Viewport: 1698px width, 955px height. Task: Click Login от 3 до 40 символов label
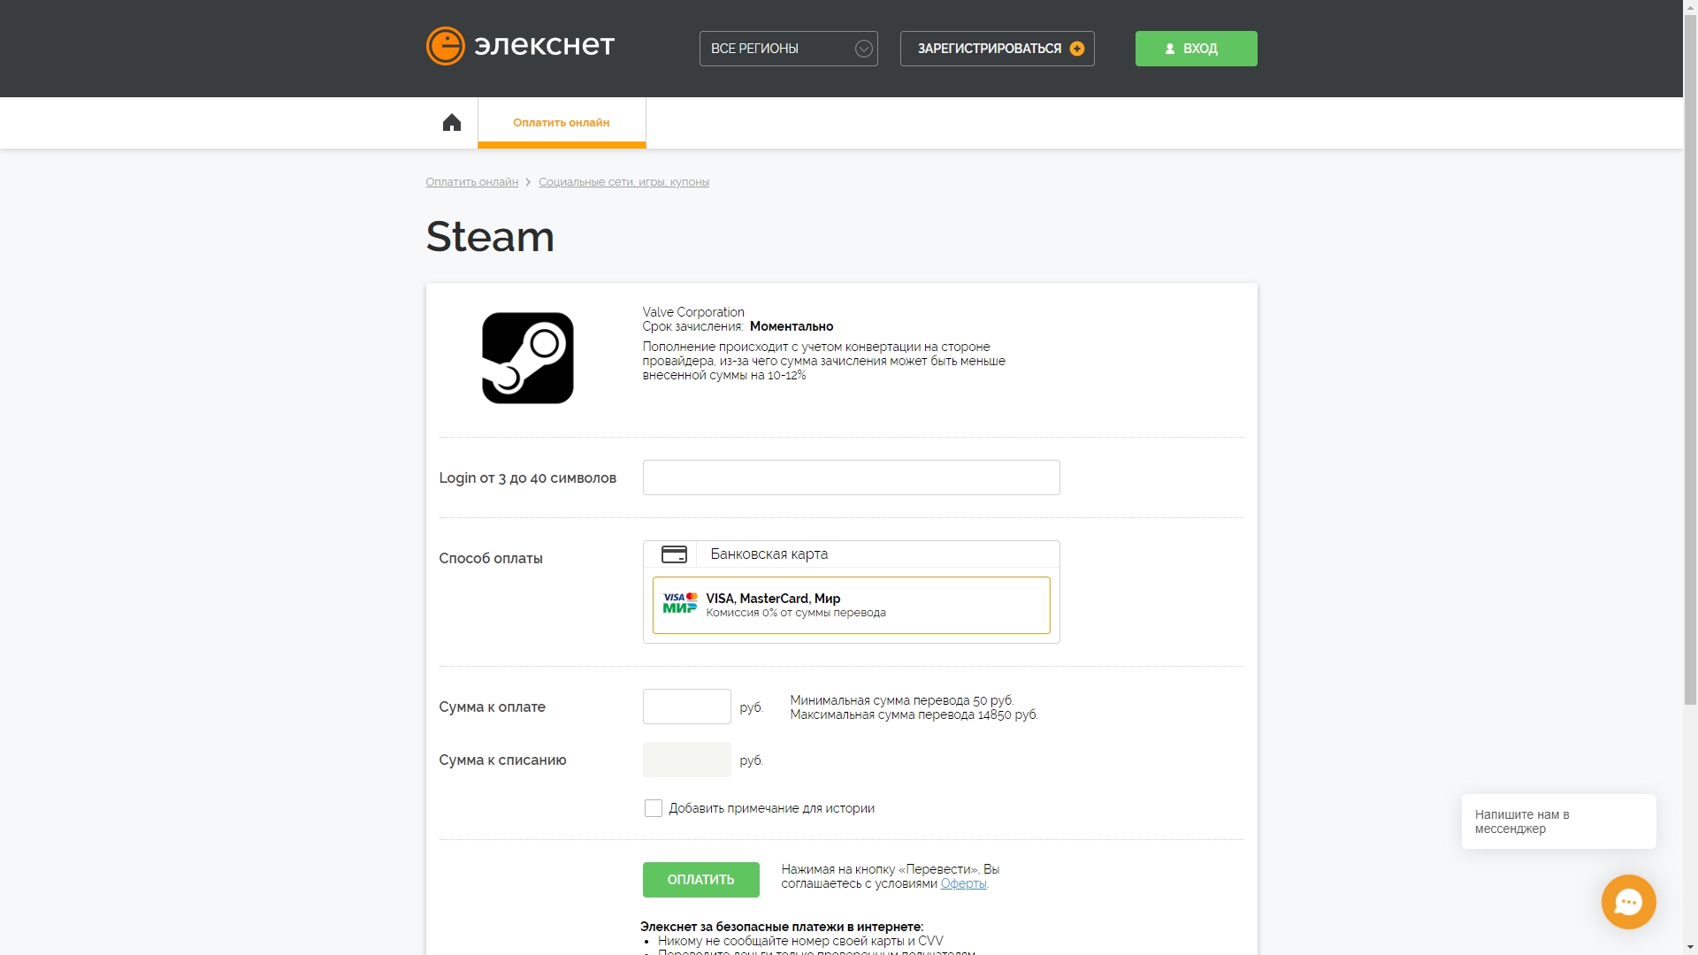pyautogui.click(x=527, y=478)
